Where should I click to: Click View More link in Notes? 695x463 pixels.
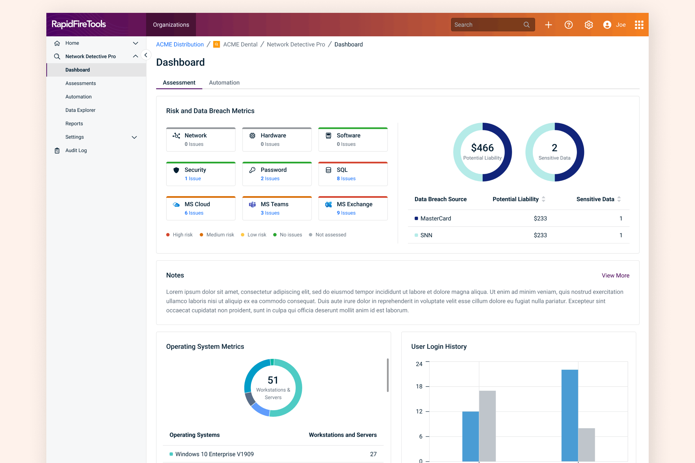[x=615, y=276]
